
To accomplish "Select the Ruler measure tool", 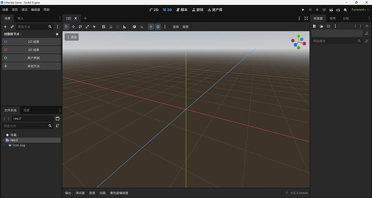I will 125,27.
